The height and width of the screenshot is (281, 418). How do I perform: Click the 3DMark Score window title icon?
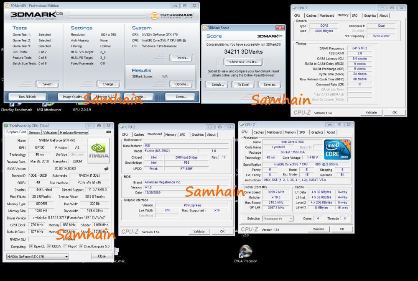click(204, 28)
